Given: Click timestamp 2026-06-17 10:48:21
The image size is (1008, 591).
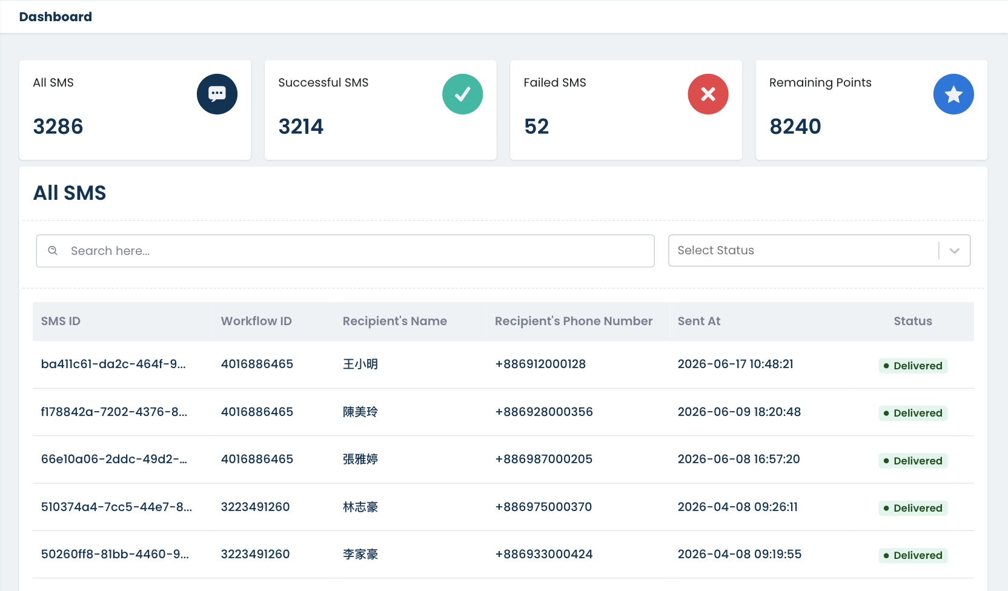Looking at the screenshot, I should click(x=735, y=365).
